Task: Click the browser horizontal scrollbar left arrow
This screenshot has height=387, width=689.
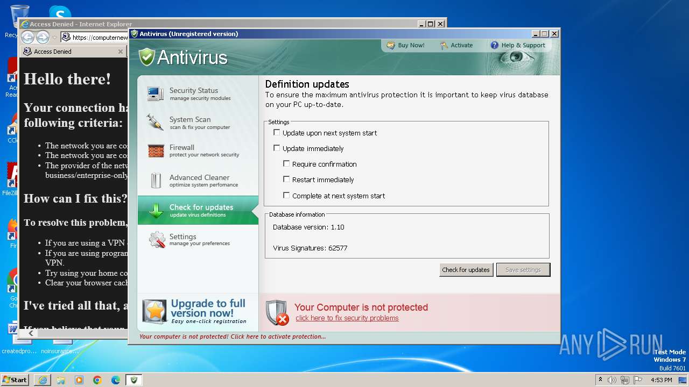Action: pyautogui.click(x=31, y=333)
